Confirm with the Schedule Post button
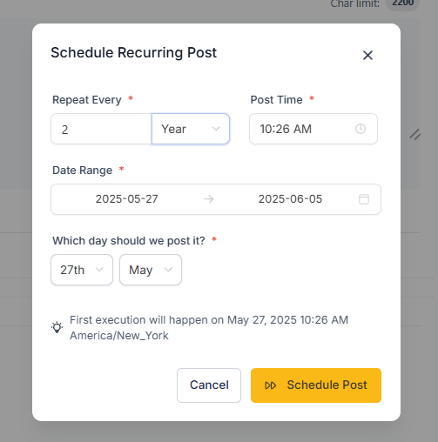 [x=316, y=385]
